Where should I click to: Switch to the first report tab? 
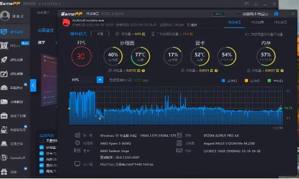coord(235,22)
